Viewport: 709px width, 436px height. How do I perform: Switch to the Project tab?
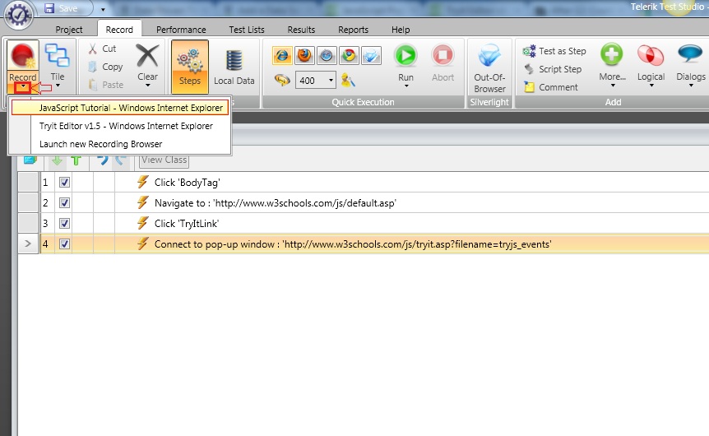pyautogui.click(x=69, y=30)
